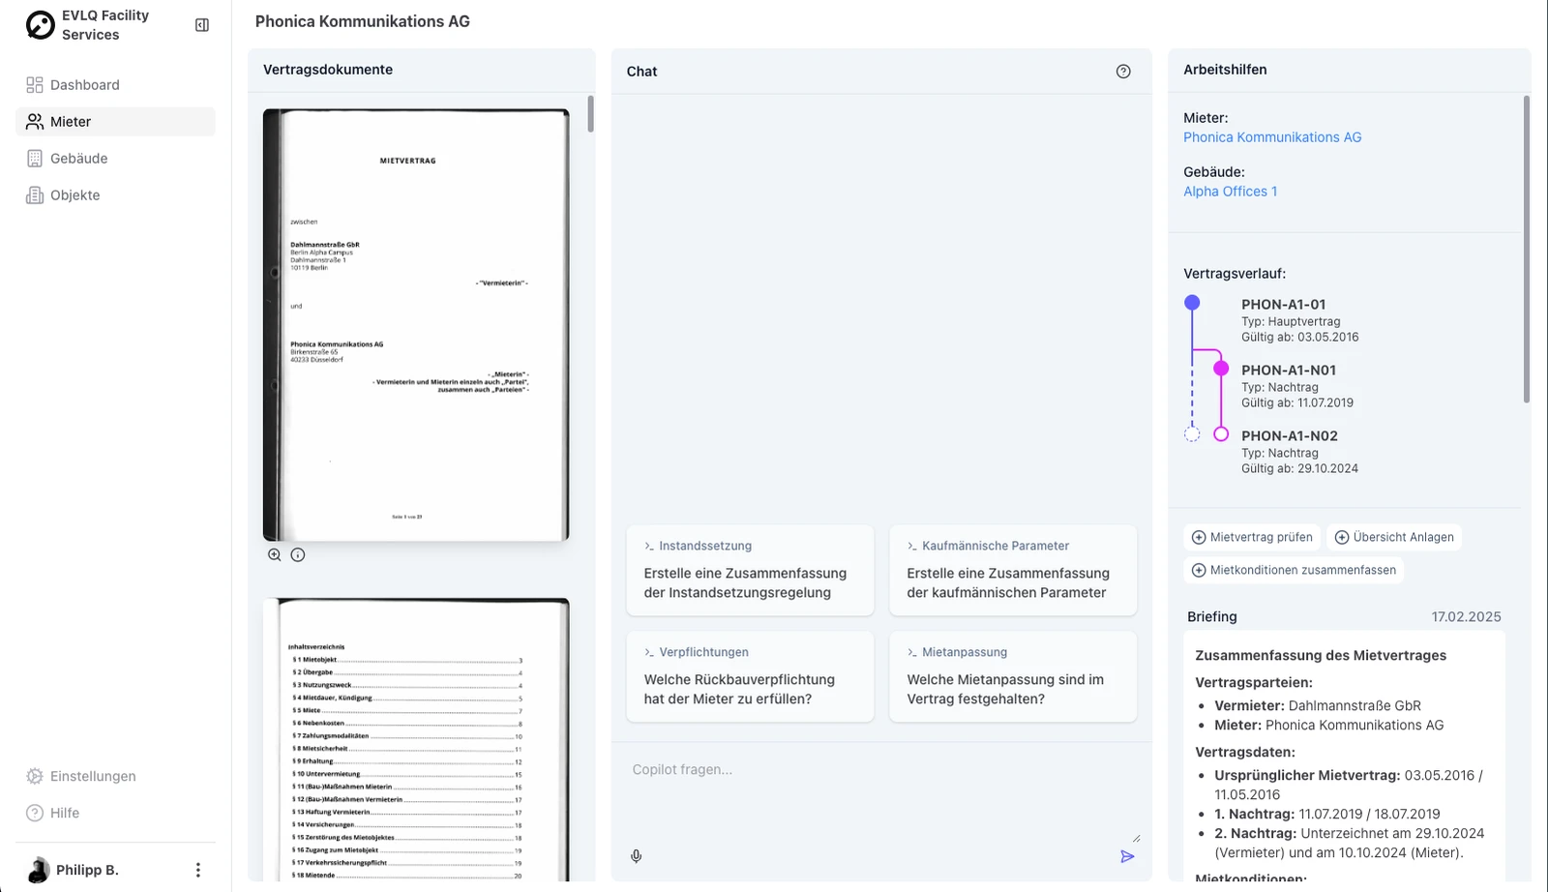Choose the Instandssetzung prompt card
The image size is (1548, 892).
click(x=750, y=571)
